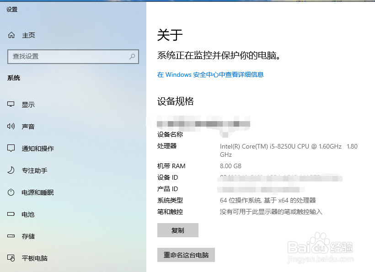Focus the 查找设置 search box
This screenshot has width=375, height=272.
pyautogui.click(x=73, y=57)
